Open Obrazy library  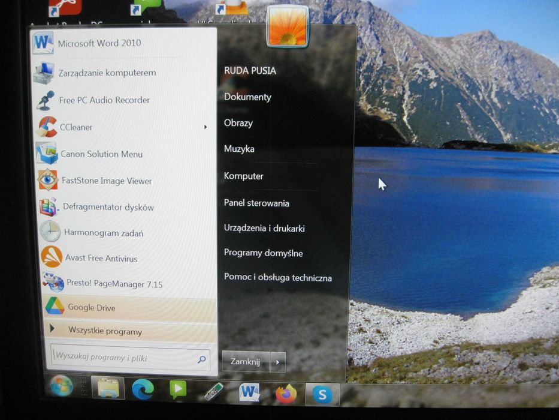point(238,123)
